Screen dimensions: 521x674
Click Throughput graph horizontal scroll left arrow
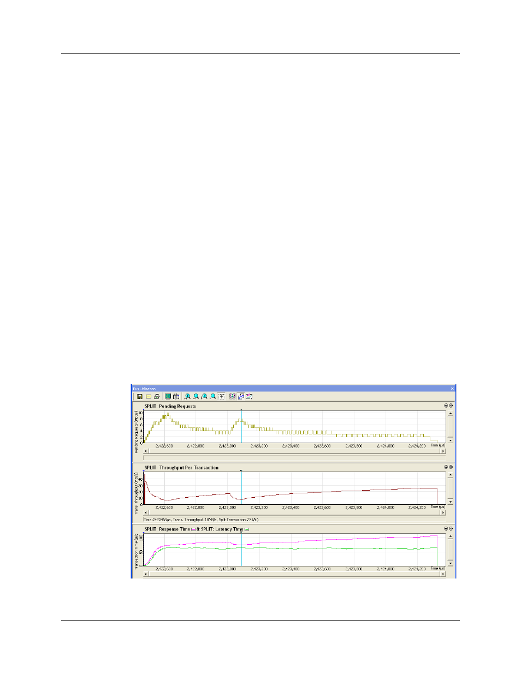[146, 512]
